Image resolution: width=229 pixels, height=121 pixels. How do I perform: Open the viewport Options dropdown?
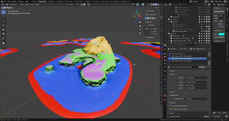pos(158,8)
